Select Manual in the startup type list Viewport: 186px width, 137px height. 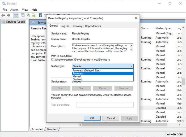(77, 76)
